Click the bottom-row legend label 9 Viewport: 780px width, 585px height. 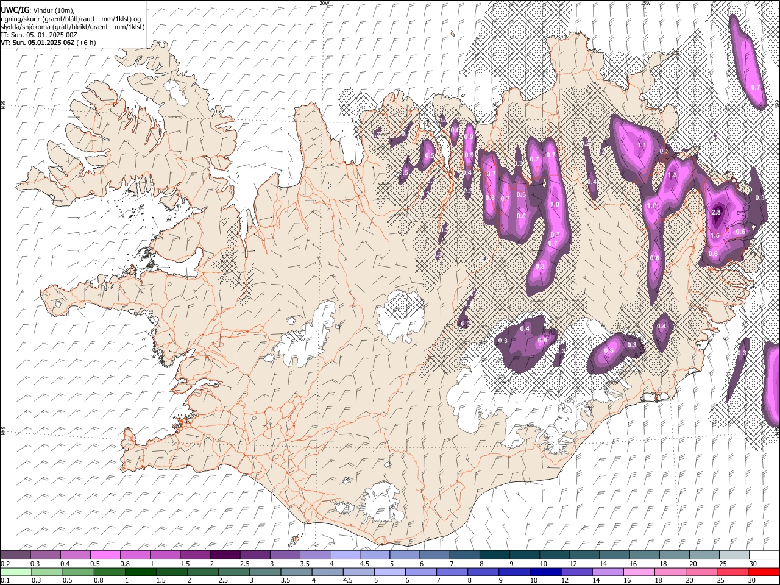502,580
